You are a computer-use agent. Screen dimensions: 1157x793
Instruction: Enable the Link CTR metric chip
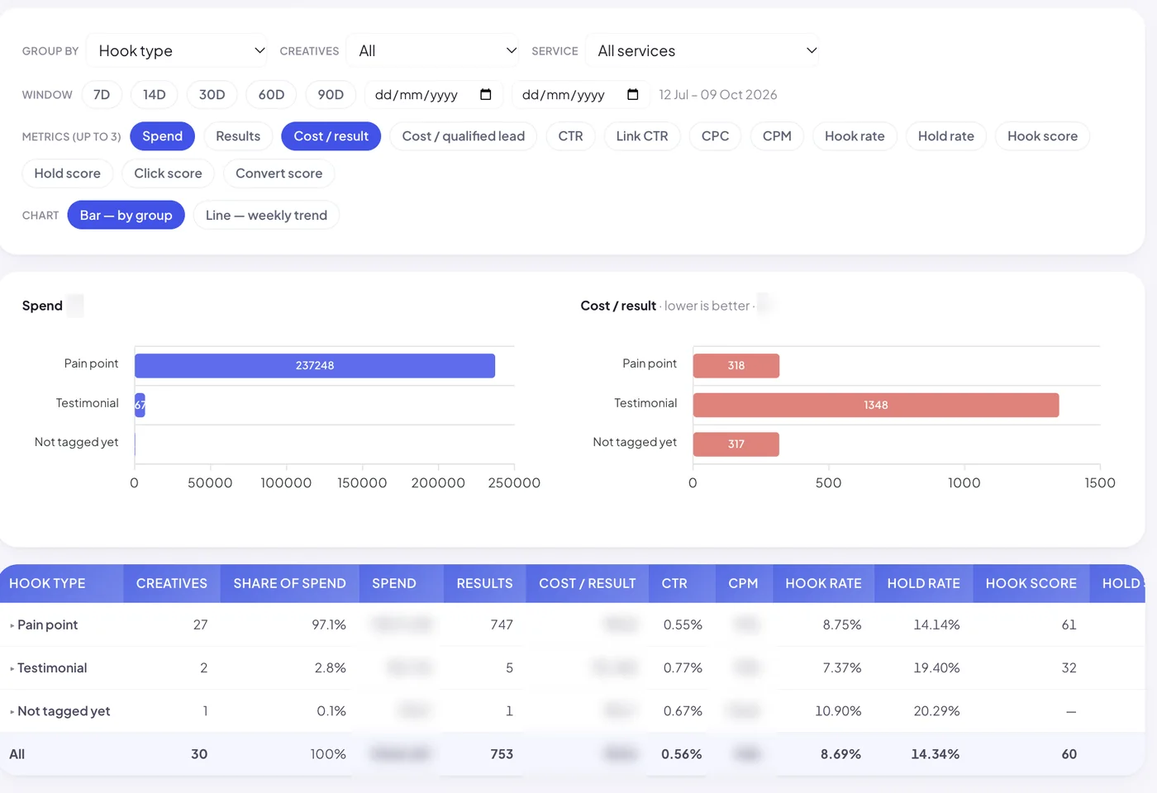coord(642,136)
